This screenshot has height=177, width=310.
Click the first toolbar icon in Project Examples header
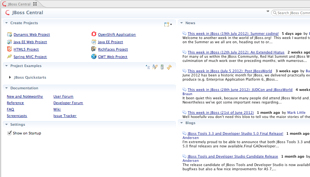pyautogui.click(x=148, y=67)
